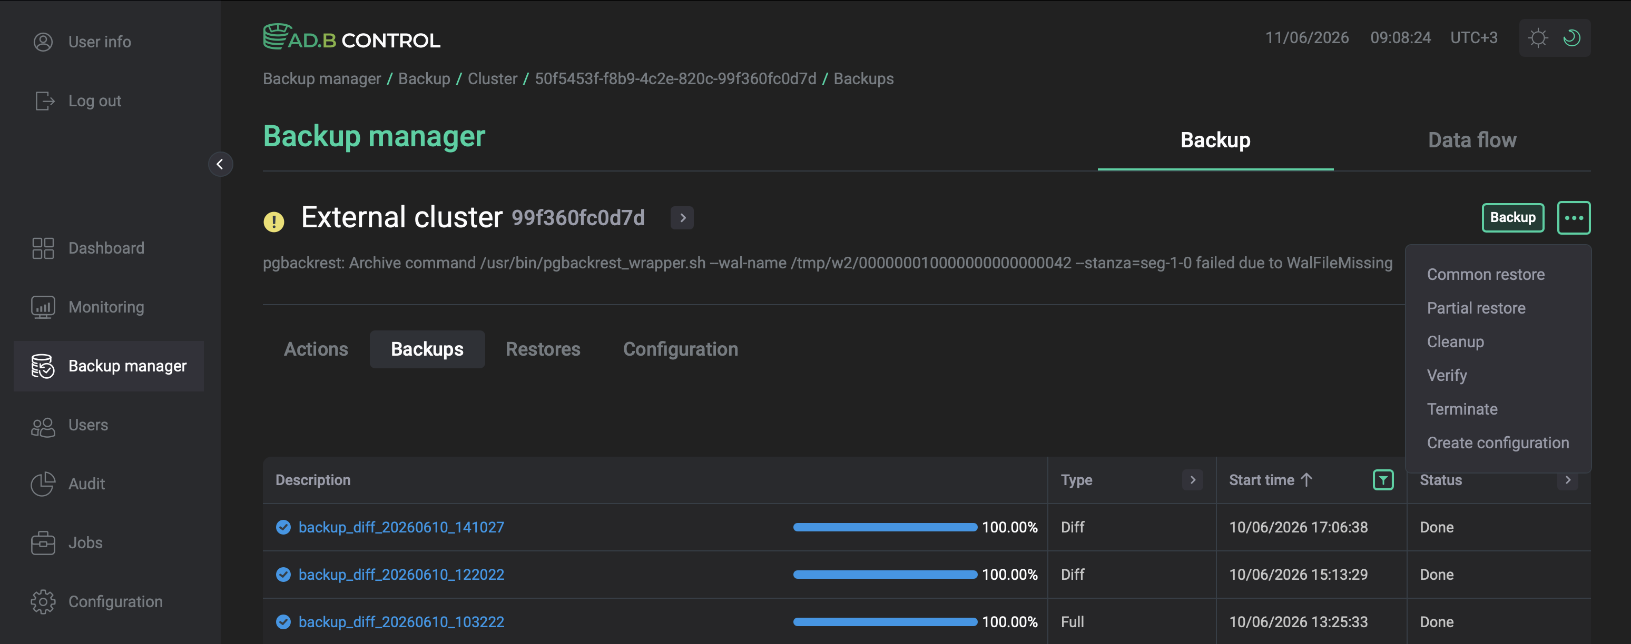
Task: Expand the Type column chevron
Action: tap(1192, 480)
